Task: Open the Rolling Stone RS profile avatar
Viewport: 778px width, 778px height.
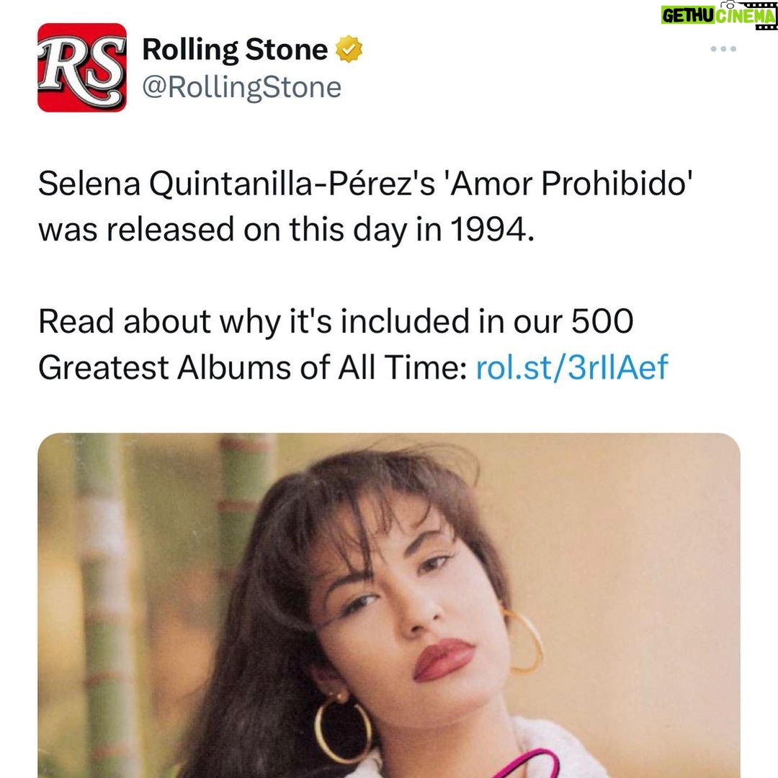Action: point(82,68)
